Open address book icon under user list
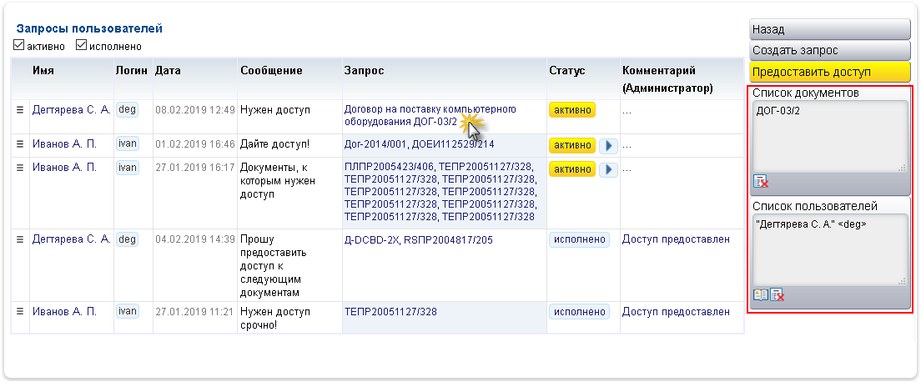Screen dimensions: 921x387 point(760,294)
